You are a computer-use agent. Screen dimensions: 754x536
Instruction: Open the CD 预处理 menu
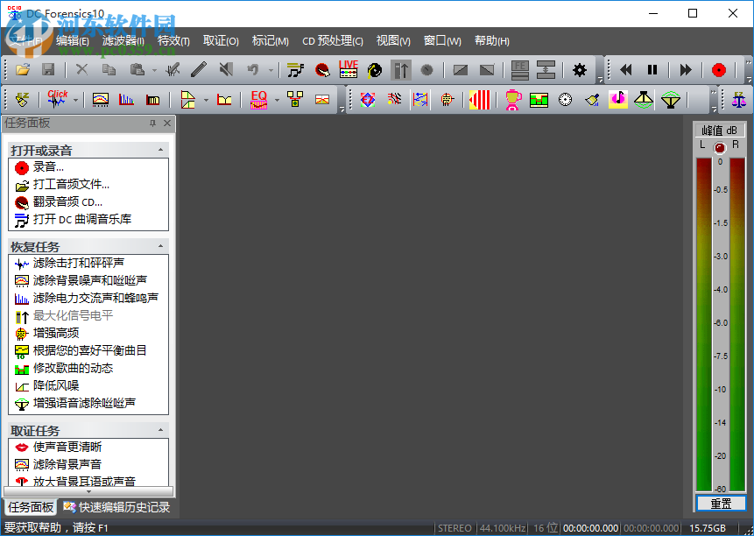(x=332, y=41)
